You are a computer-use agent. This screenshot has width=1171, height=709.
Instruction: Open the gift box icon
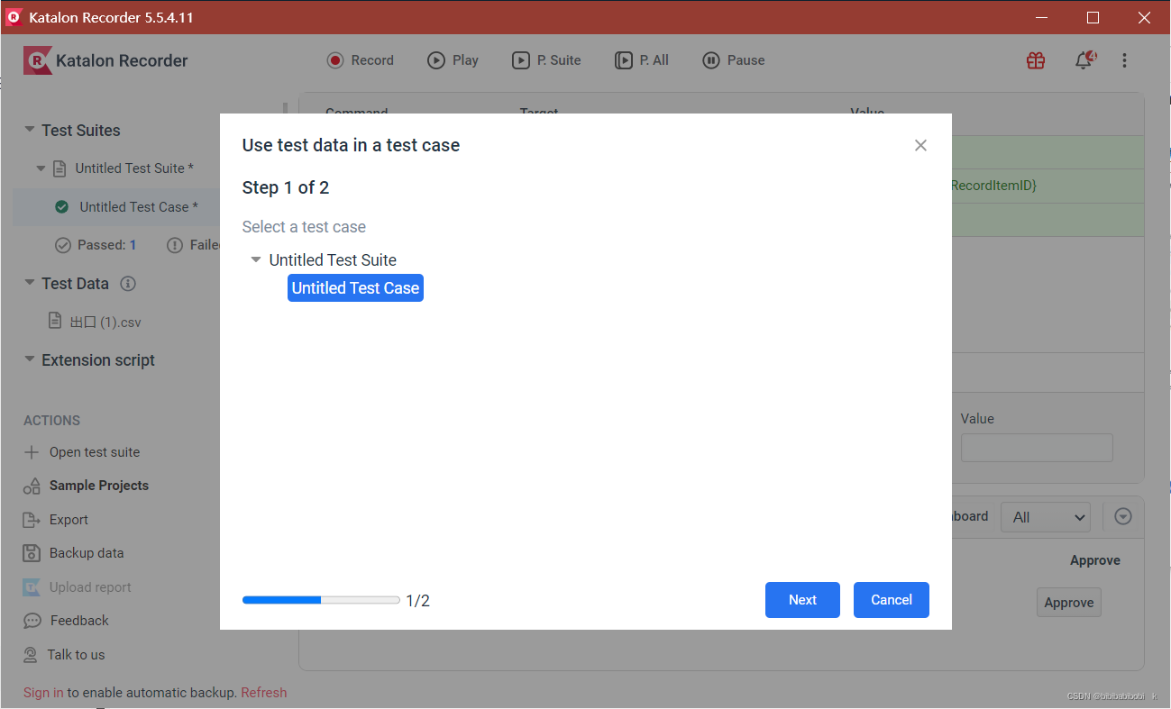coord(1036,60)
